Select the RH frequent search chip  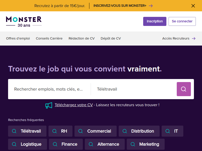60,131
